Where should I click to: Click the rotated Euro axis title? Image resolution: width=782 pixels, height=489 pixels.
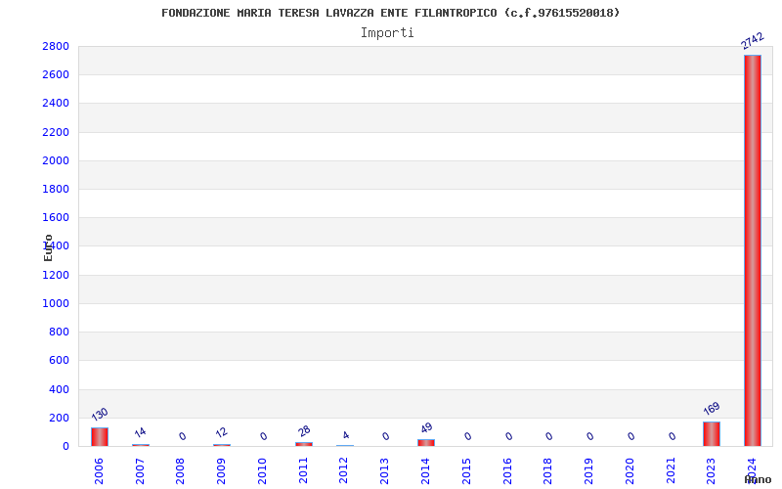point(48,248)
